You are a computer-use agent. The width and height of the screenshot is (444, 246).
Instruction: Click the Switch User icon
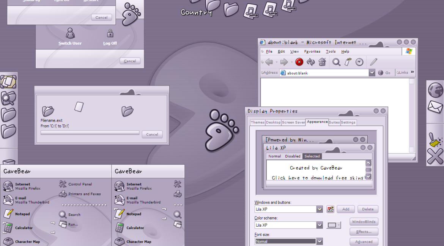tap(70, 34)
